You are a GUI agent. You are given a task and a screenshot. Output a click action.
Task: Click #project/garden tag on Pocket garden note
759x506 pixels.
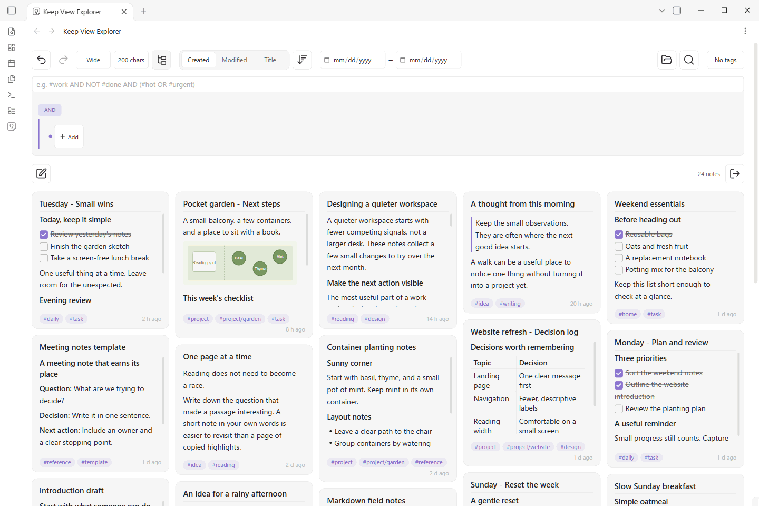coord(240,319)
